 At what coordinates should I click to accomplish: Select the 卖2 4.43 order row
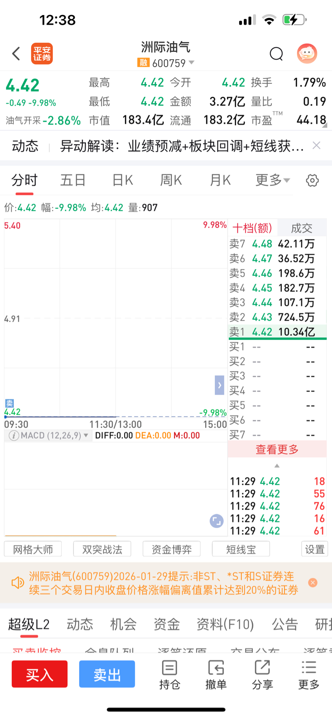277,317
